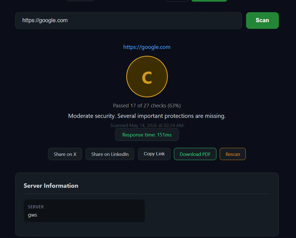Download the report as PDF

click(195, 154)
